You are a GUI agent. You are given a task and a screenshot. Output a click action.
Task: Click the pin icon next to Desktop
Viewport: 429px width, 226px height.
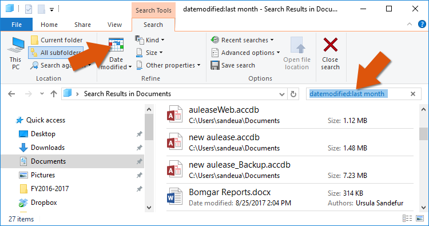pyautogui.click(x=139, y=134)
